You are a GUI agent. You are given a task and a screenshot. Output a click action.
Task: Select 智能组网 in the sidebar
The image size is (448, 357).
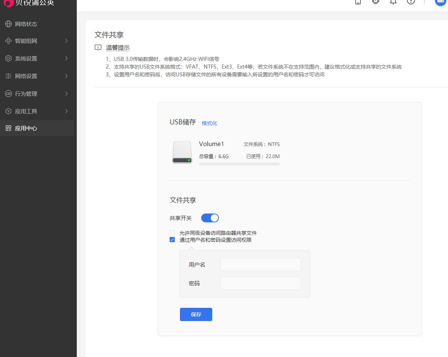click(x=23, y=41)
